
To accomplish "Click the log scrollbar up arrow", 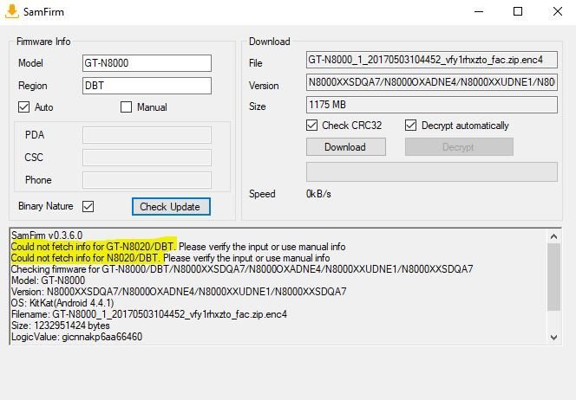I will 554,237.
